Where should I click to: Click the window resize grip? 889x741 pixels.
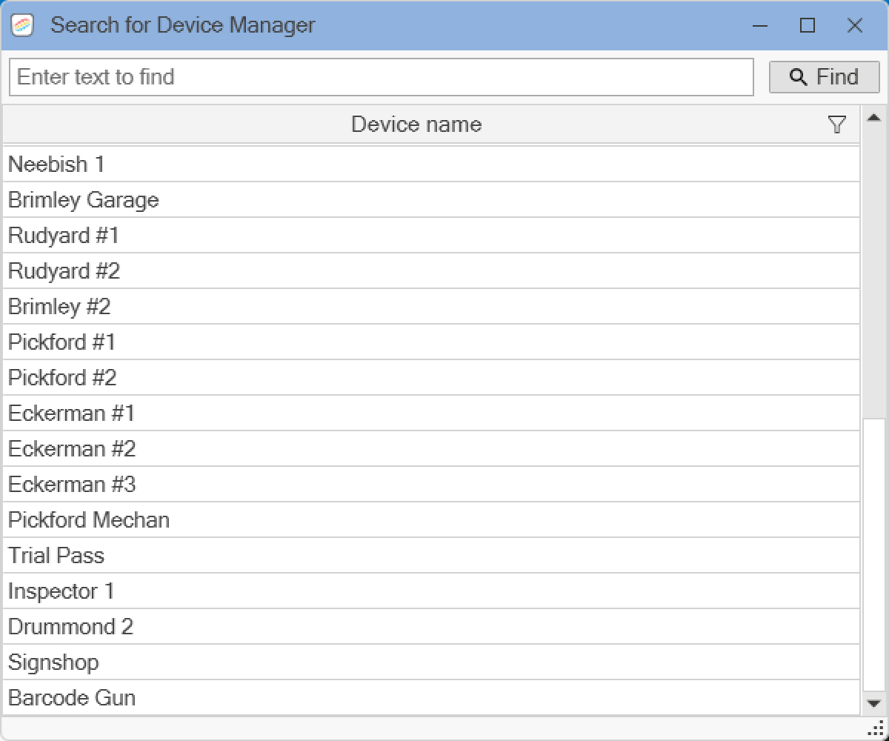[x=875, y=728]
